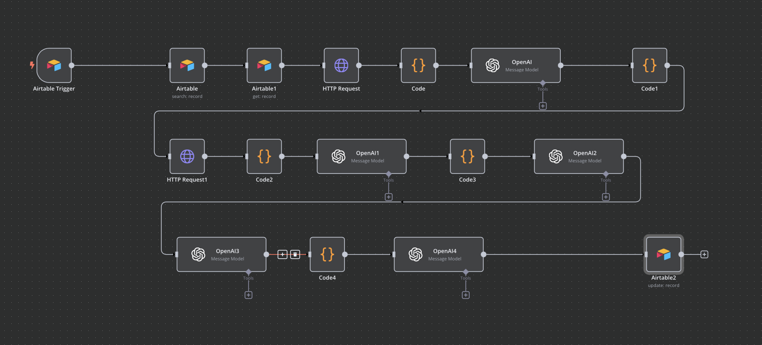Select the OpenAI Message Model node
Screen dimensions: 762x345
coord(516,65)
